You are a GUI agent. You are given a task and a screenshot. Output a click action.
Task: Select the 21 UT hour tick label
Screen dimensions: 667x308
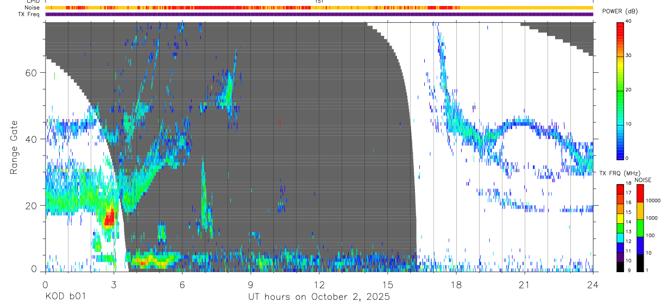(x=524, y=285)
